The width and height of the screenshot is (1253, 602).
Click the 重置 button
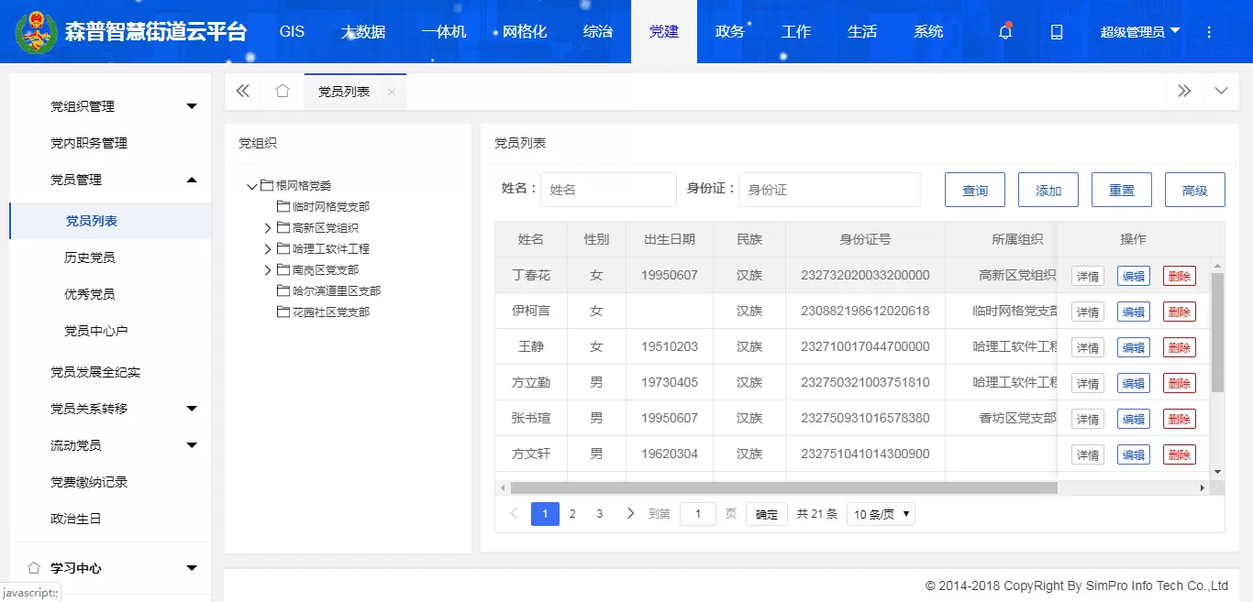(1122, 190)
